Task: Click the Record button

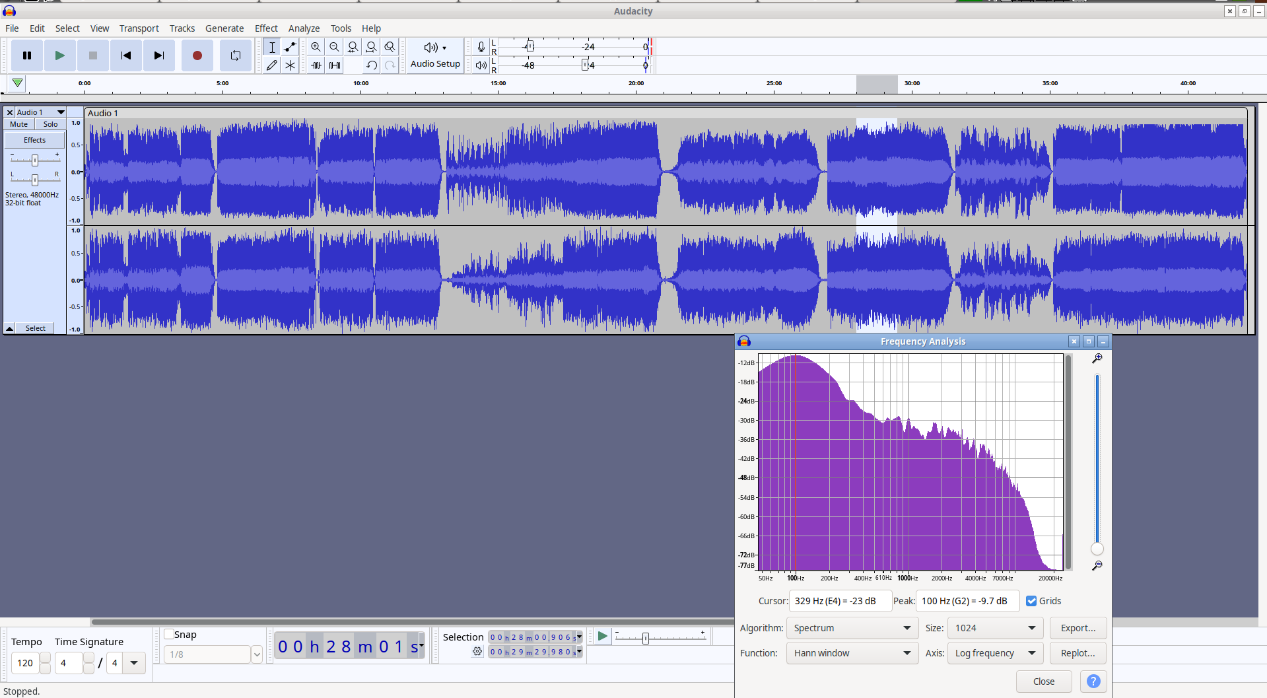Action: [197, 55]
